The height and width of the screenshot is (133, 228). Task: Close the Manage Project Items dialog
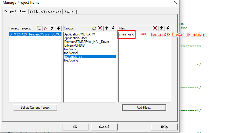click(175, 2)
